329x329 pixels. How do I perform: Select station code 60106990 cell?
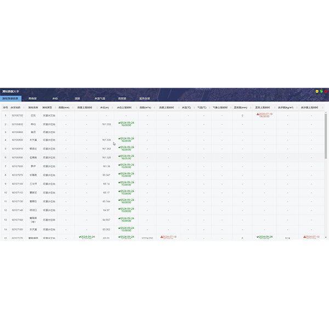(x=18, y=157)
